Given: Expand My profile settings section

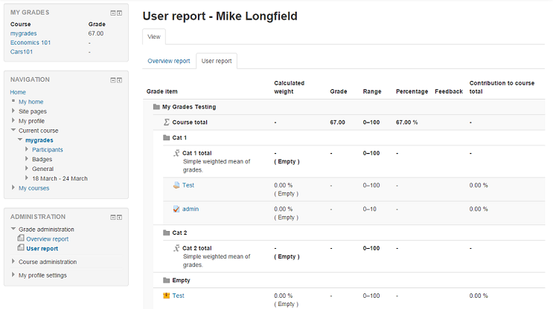Looking at the screenshot, I should [13, 275].
